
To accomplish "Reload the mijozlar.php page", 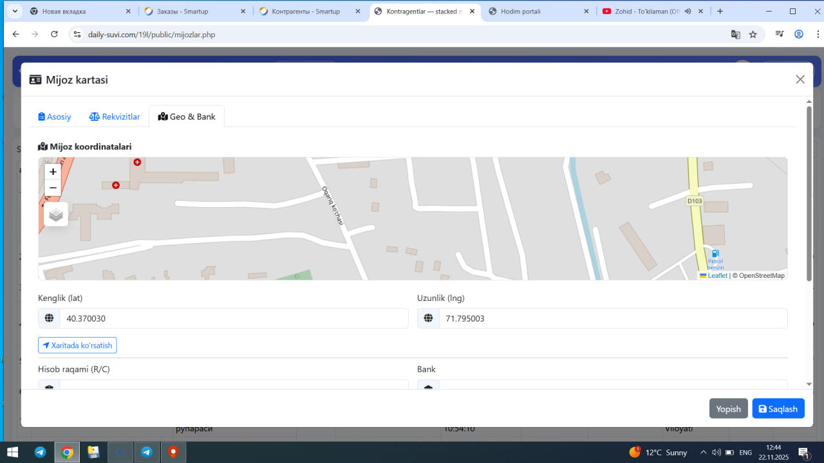I will (x=54, y=34).
